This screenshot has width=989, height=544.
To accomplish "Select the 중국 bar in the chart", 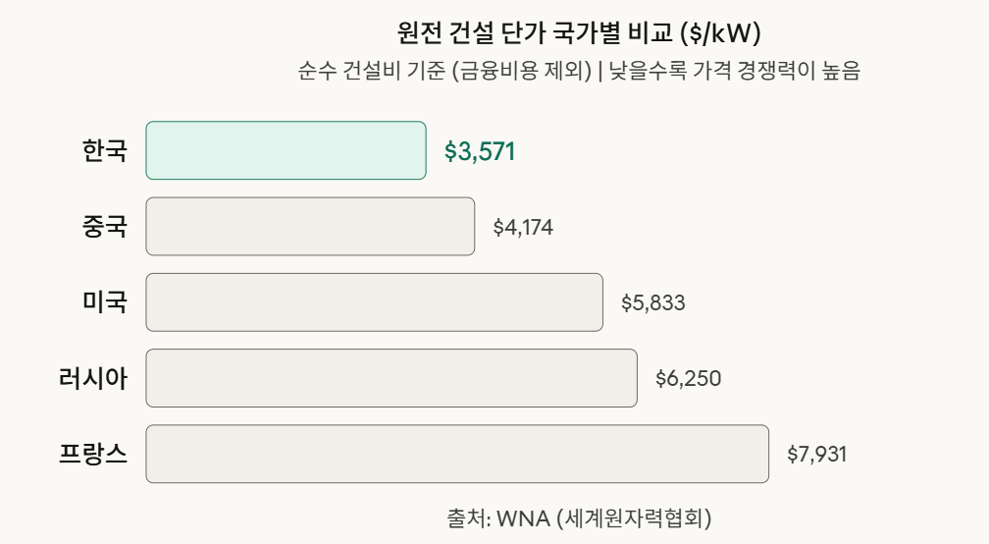I will (x=310, y=227).
